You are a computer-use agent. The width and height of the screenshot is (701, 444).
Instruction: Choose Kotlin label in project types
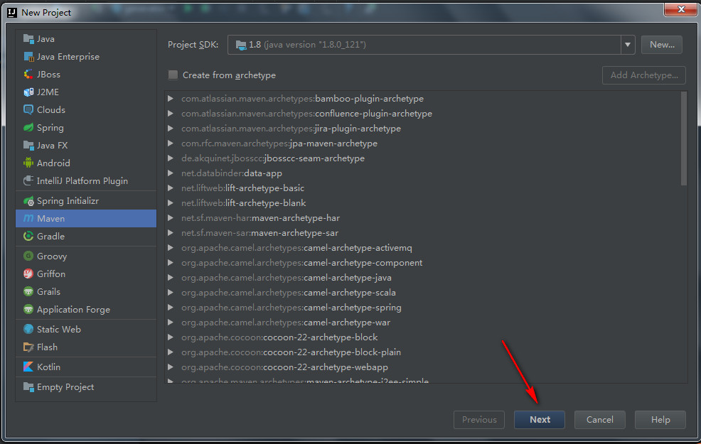pos(48,367)
